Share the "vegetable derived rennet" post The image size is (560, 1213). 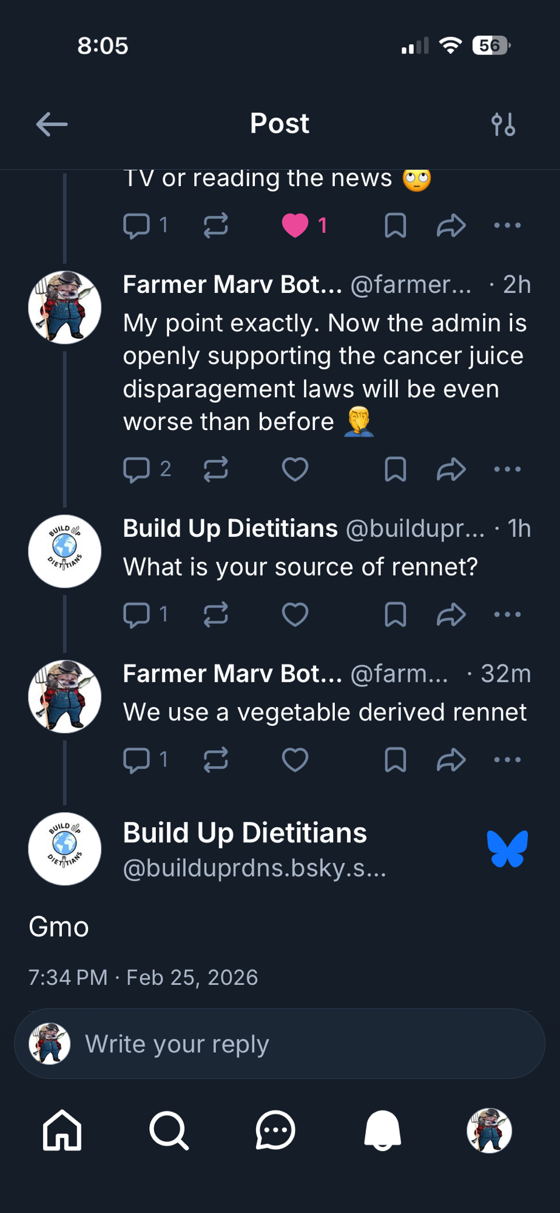click(451, 759)
